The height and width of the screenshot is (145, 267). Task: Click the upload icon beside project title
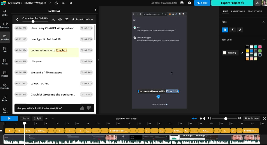[56, 3]
